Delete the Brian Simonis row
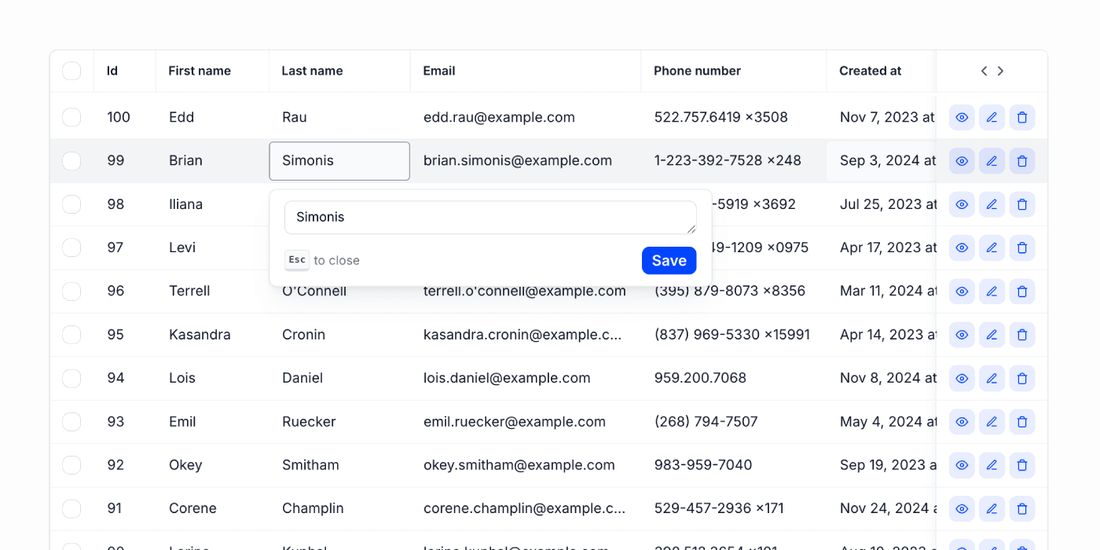Screen dimensions: 1100x550 pyautogui.click(x=1022, y=161)
